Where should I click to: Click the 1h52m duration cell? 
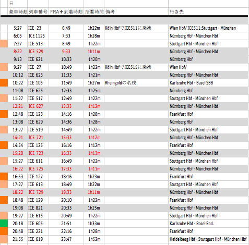[94, 239]
